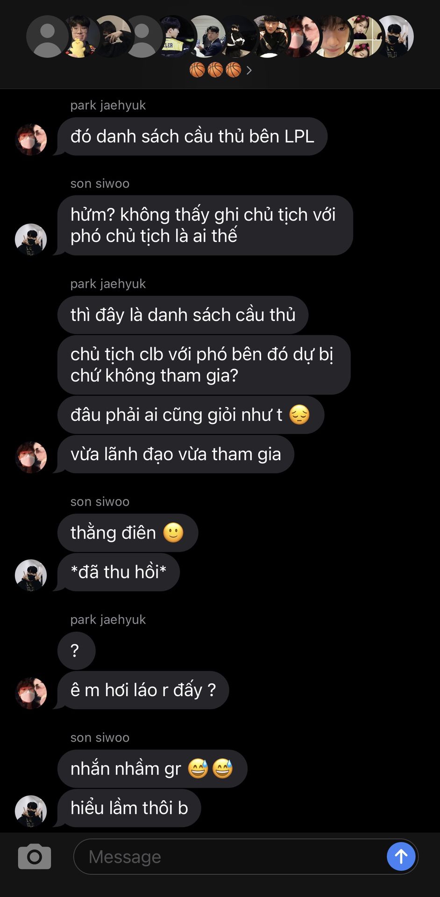Tap the lone question mark message bubble

click(x=76, y=650)
